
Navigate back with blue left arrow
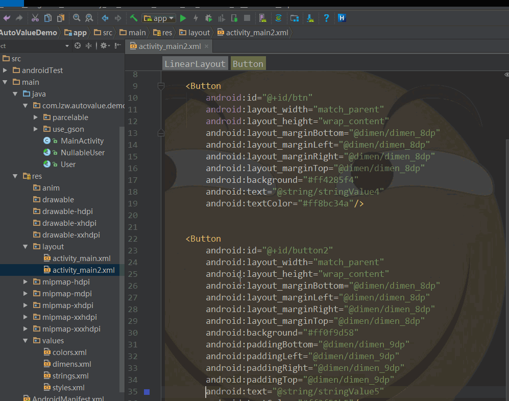point(105,18)
